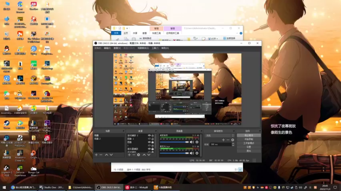This screenshot has height=191, width=341.
Task: Open OBS 查看(V) menu
Action: pyautogui.click(x=117, y=48)
